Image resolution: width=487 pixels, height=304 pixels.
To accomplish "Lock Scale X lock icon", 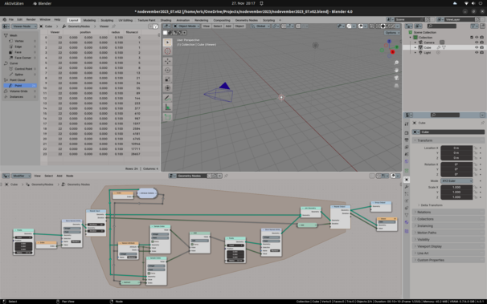I will [x=476, y=187].
